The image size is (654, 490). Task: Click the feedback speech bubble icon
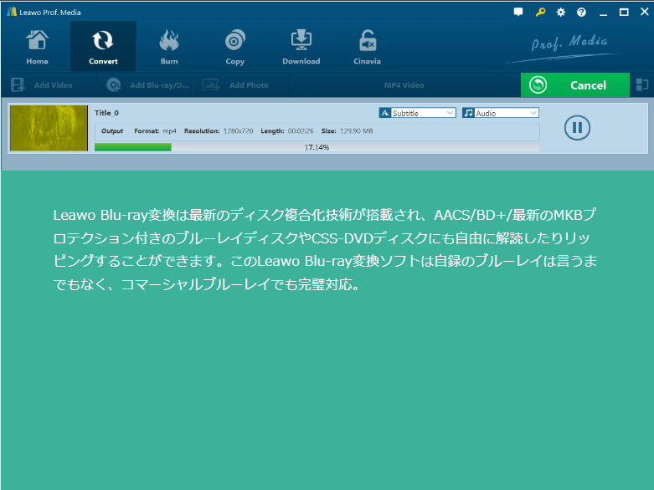(x=518, y=13)
